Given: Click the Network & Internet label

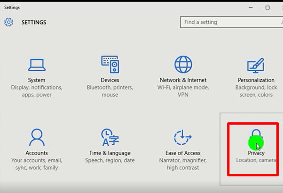Looking at the screenshot, I should click(183, 80).
